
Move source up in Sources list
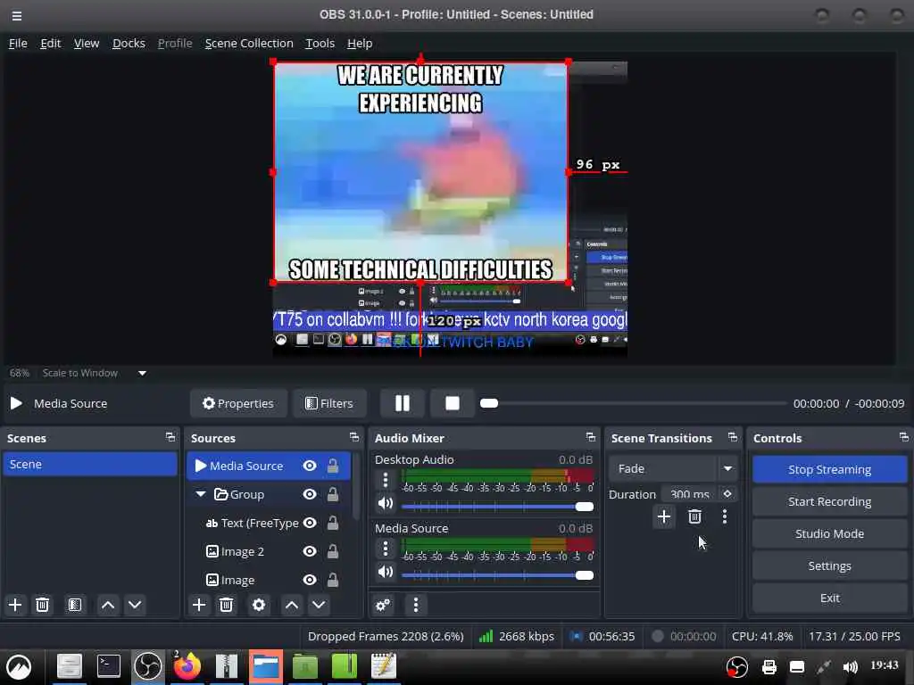[x=292, y=605]
